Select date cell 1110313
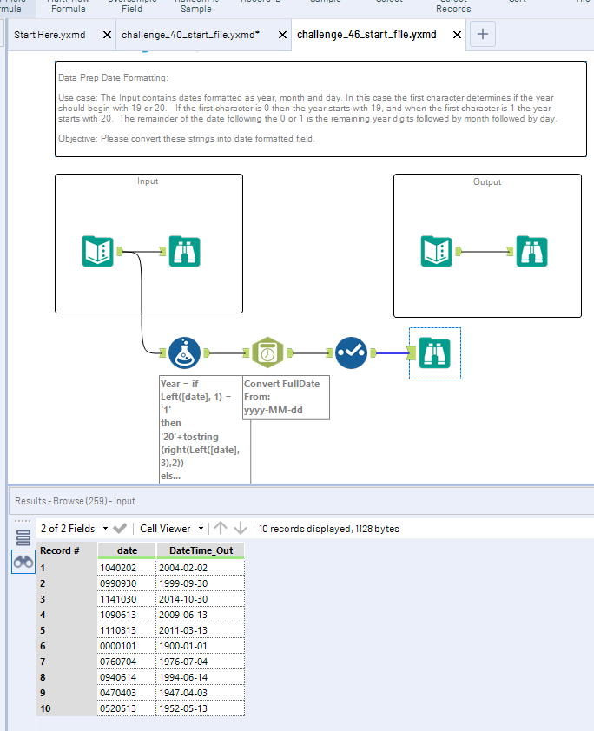This screenshot has width=594, height=731. click(x=127, y=630)
